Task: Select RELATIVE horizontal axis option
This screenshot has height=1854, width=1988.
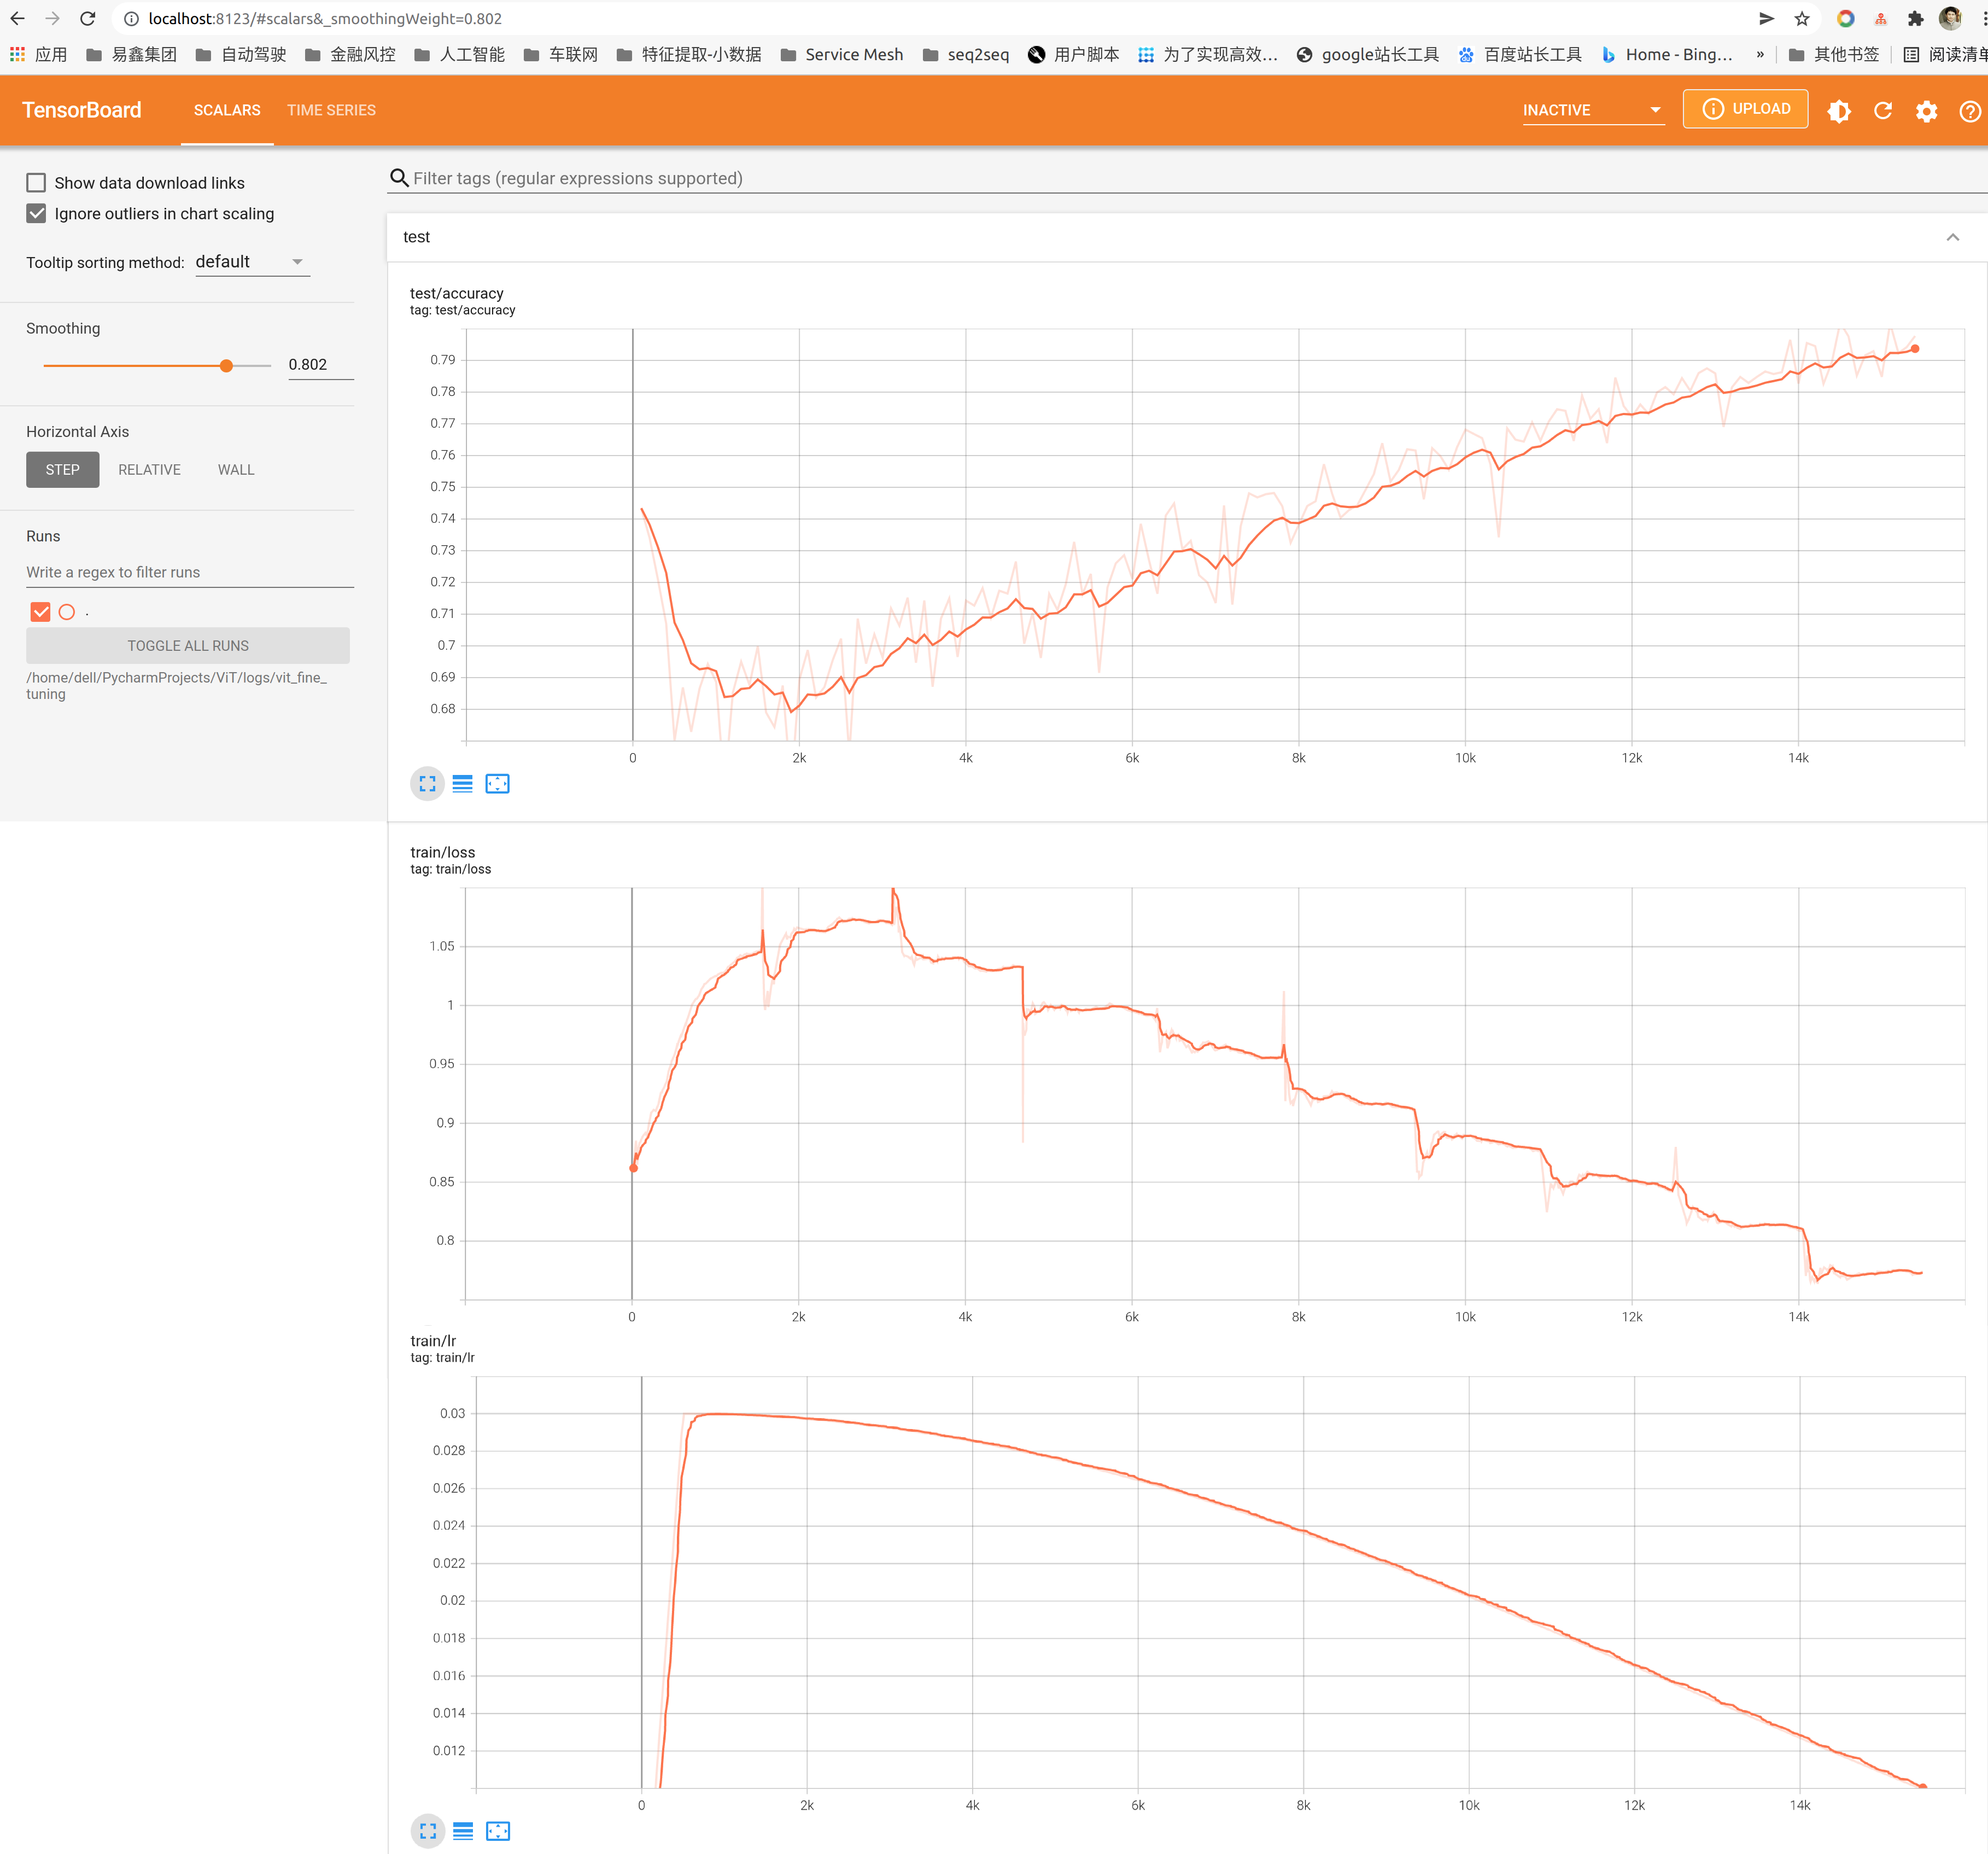Action: 149,469
